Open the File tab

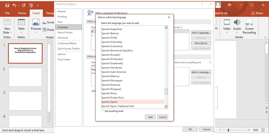coord(7,13)
